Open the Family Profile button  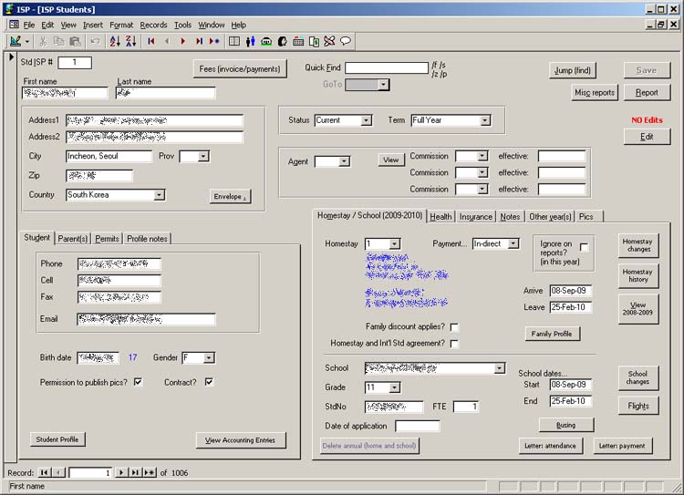click(x=554, y=335)
